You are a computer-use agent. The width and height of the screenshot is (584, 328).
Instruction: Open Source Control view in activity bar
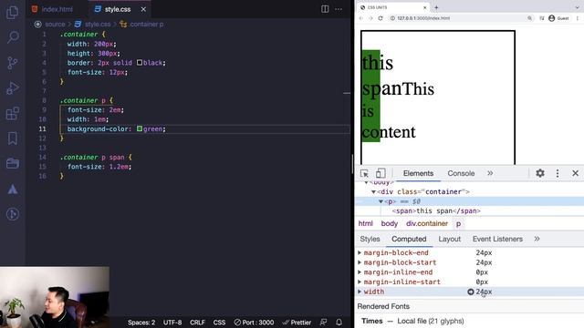point(12,63)
